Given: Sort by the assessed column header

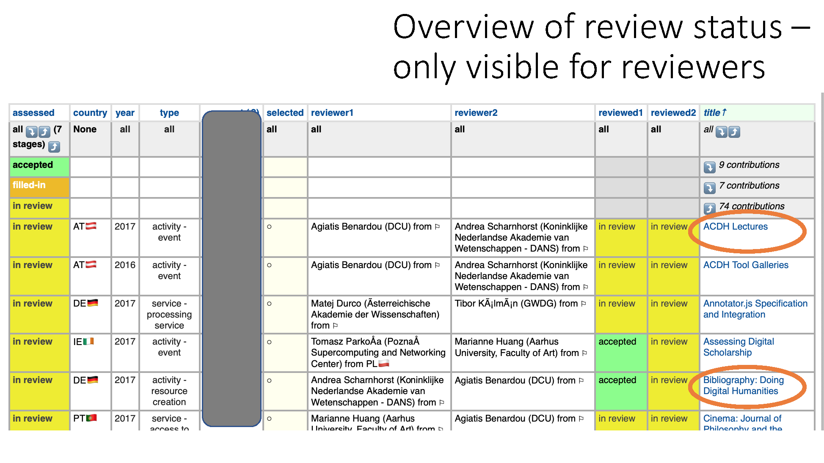Looking at the screenshot, I should [x=33, y=113].
